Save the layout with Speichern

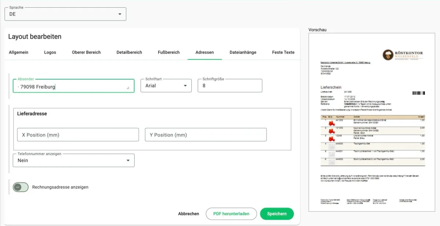(x=277, y=214)
